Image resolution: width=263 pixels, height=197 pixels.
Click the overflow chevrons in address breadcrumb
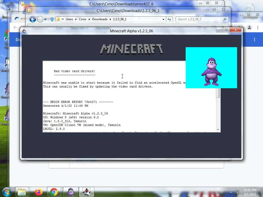click(x=63, y=19)
